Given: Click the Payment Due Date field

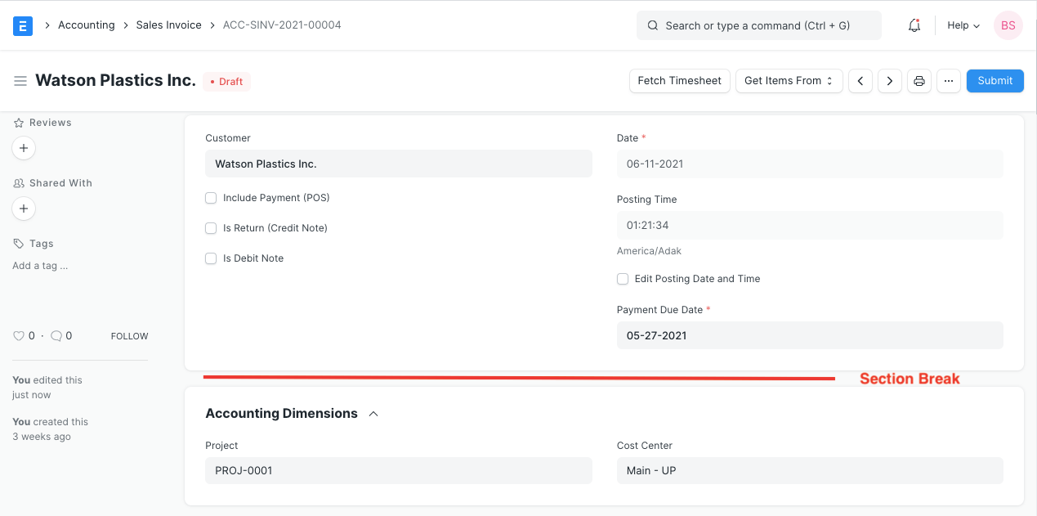Looking at the screenshot, I should [x=809, y=335].
